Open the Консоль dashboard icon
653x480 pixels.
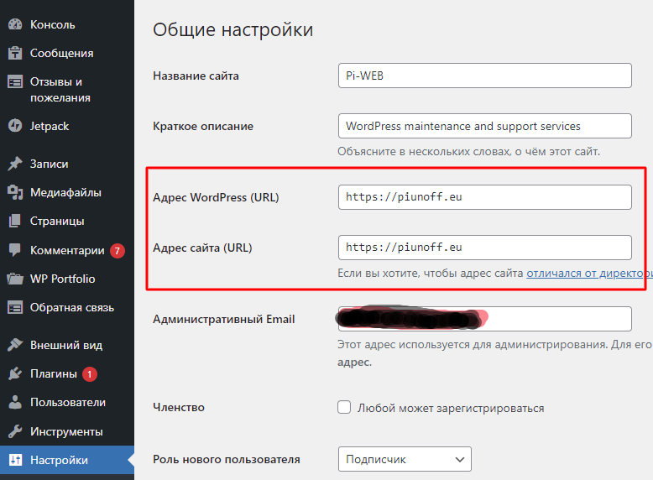(15, 24)
